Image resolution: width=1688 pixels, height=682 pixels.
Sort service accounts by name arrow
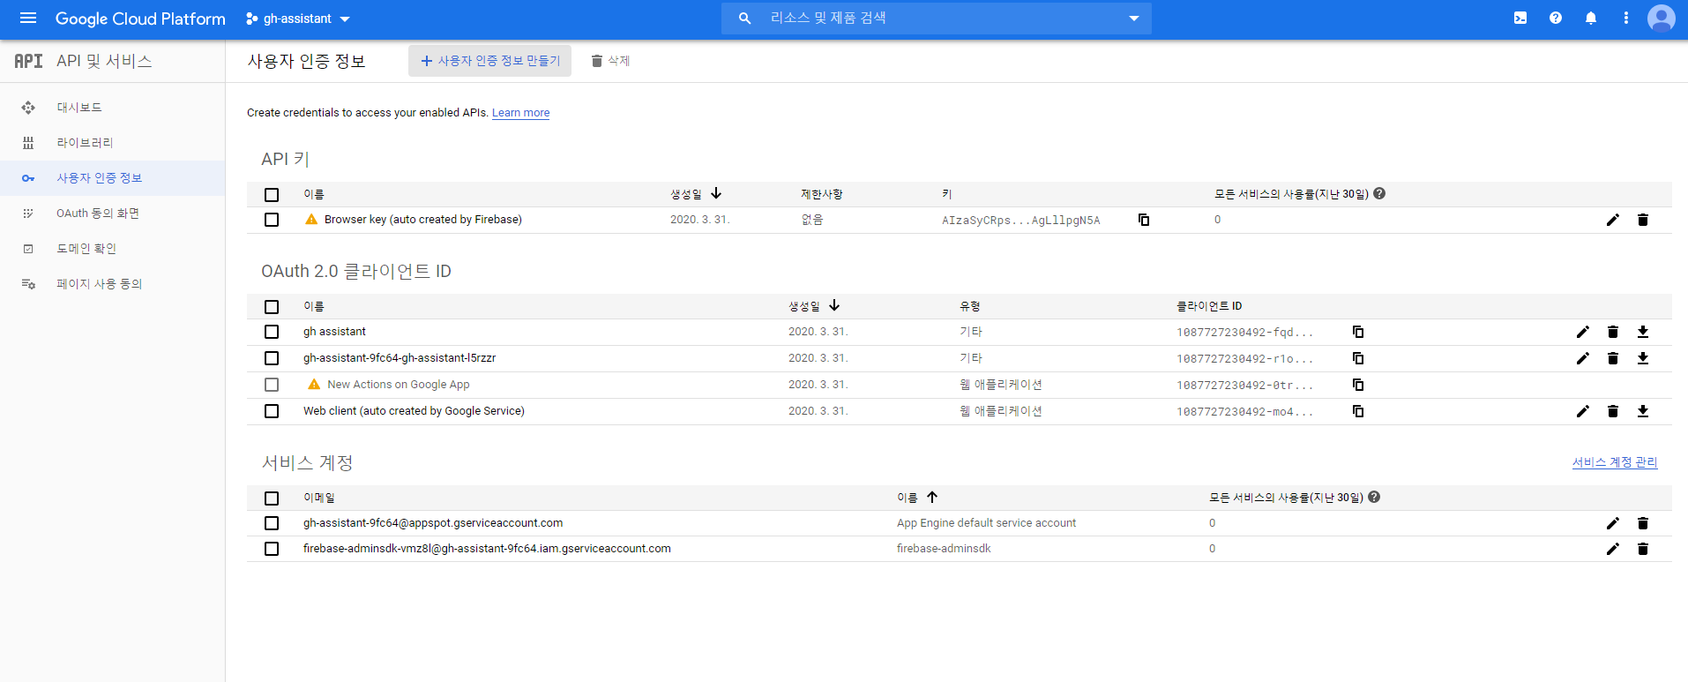point(932,497)
